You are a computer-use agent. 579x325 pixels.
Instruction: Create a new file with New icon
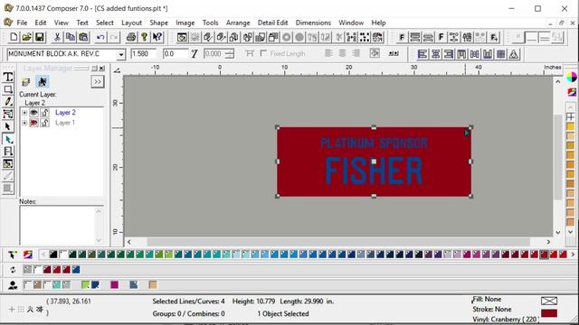[14, 37]
